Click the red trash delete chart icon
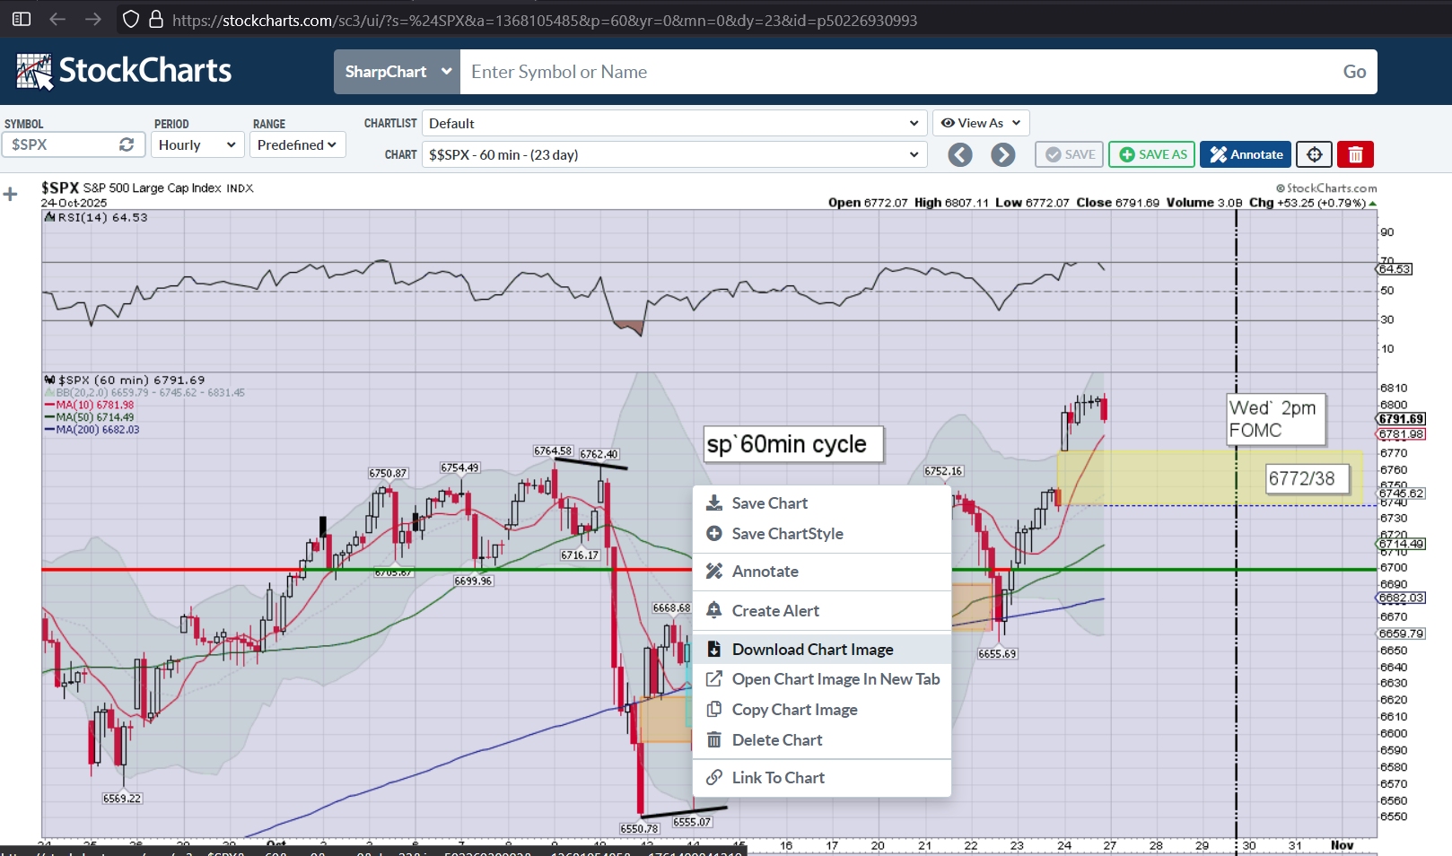Image resolution: width=1452 pixels, height=856 pixels. [x=1355, y=154]
